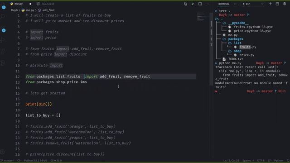Click highlighted fruits.py in terminal tree
This screenshot has height=163, width=290.
(x=248, y=47)
